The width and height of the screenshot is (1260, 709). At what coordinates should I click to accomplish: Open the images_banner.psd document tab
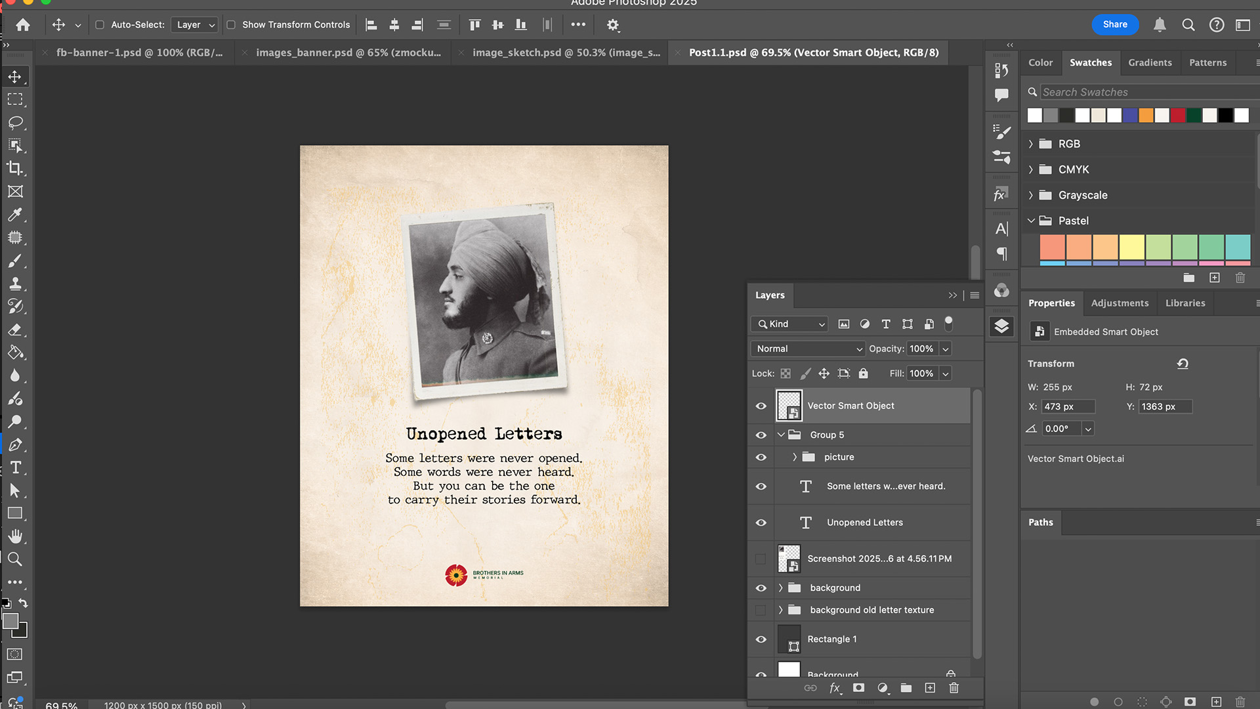[348, 53]
